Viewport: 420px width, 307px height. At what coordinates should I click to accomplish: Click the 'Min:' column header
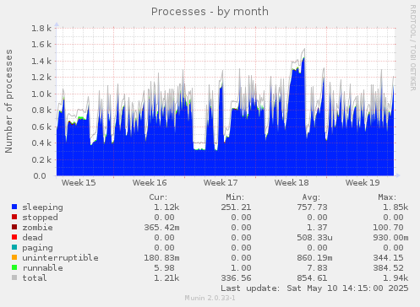(235, 197)
